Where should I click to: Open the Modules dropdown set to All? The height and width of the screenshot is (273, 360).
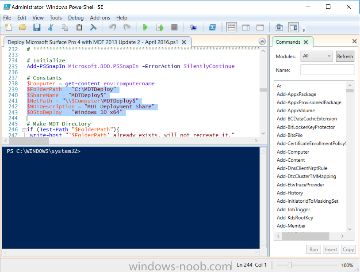click(317, 56)
